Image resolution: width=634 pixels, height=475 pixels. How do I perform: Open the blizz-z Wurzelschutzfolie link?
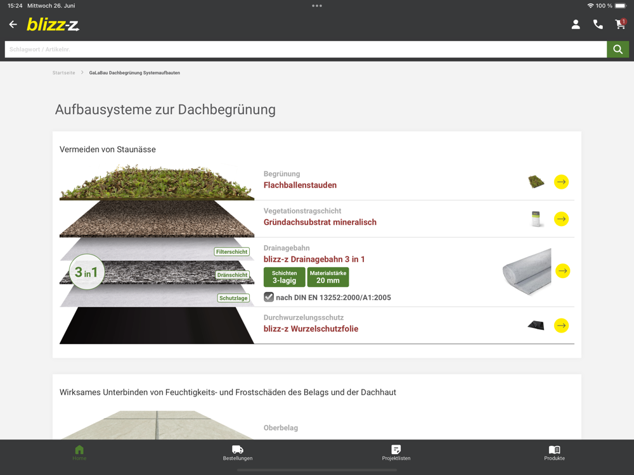click(x=311, y=329)
